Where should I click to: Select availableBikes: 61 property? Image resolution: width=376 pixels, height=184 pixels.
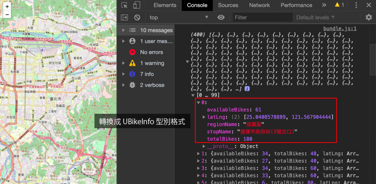[234, 110]
